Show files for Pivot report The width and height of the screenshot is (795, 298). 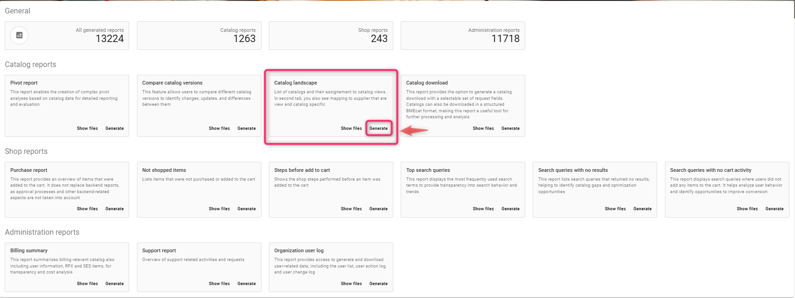(x=87, y=128)
